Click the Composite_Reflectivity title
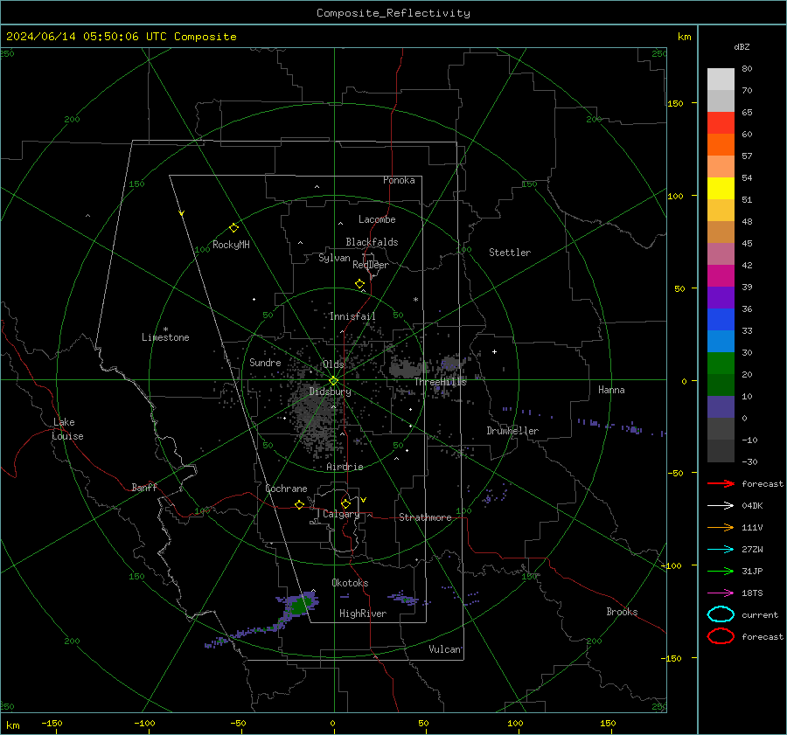787x735 pixels. click(393, 13)
